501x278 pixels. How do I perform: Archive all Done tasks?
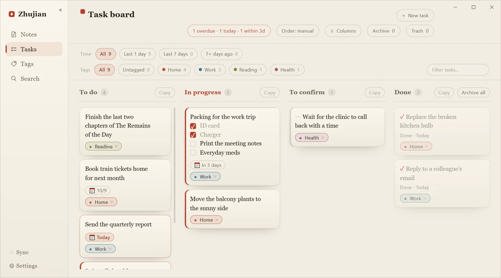[473, 92]
